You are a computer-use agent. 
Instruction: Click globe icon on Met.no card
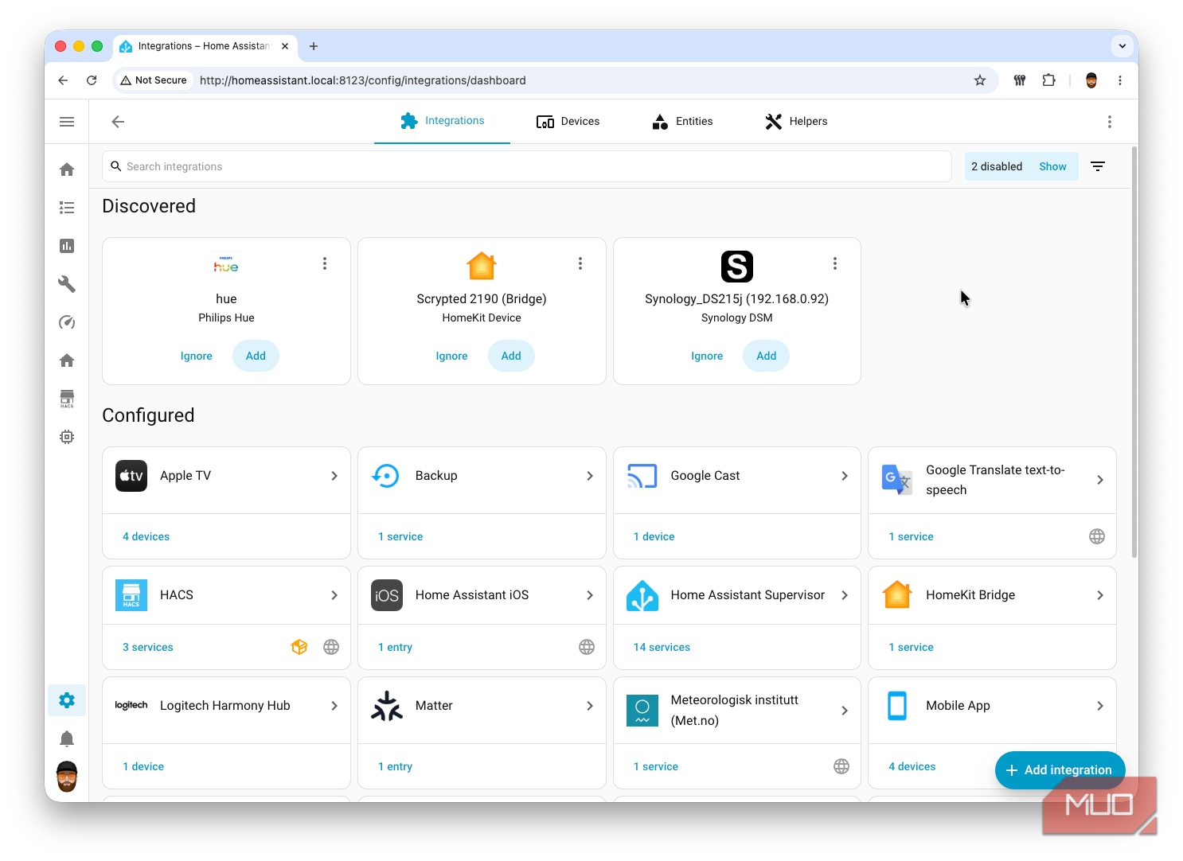[841, 766]
